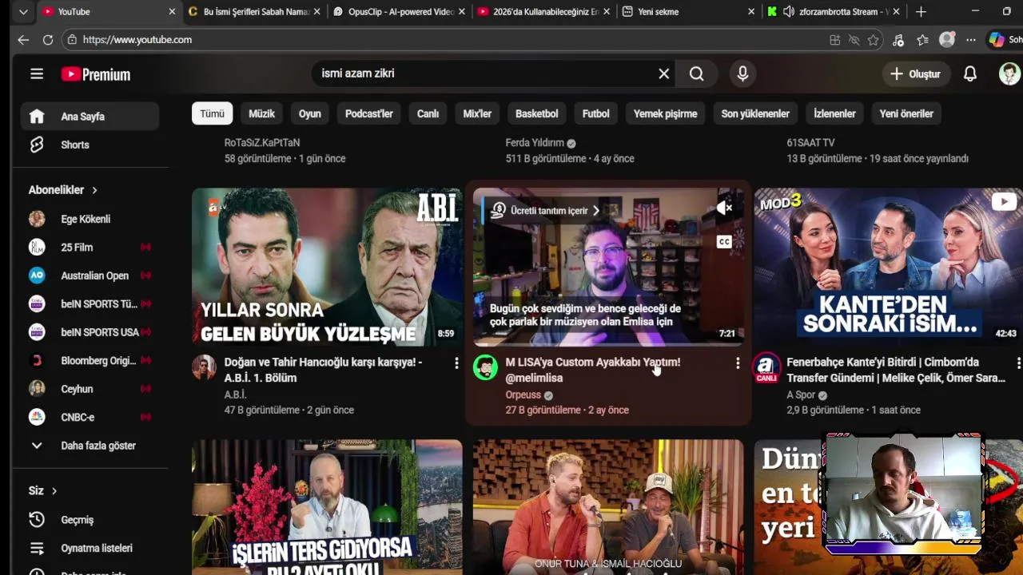Open more options for A.B.I. video
Image resolution: width=1023 pixels, height=575 pixels.
tap(456, 363)
